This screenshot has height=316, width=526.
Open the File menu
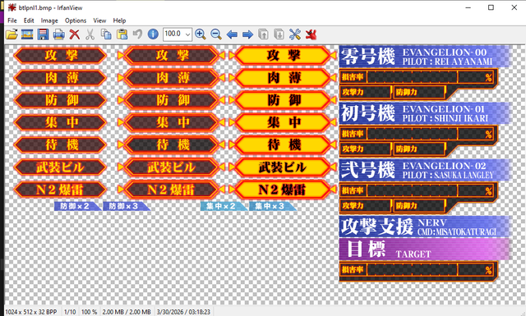[12, 21]
